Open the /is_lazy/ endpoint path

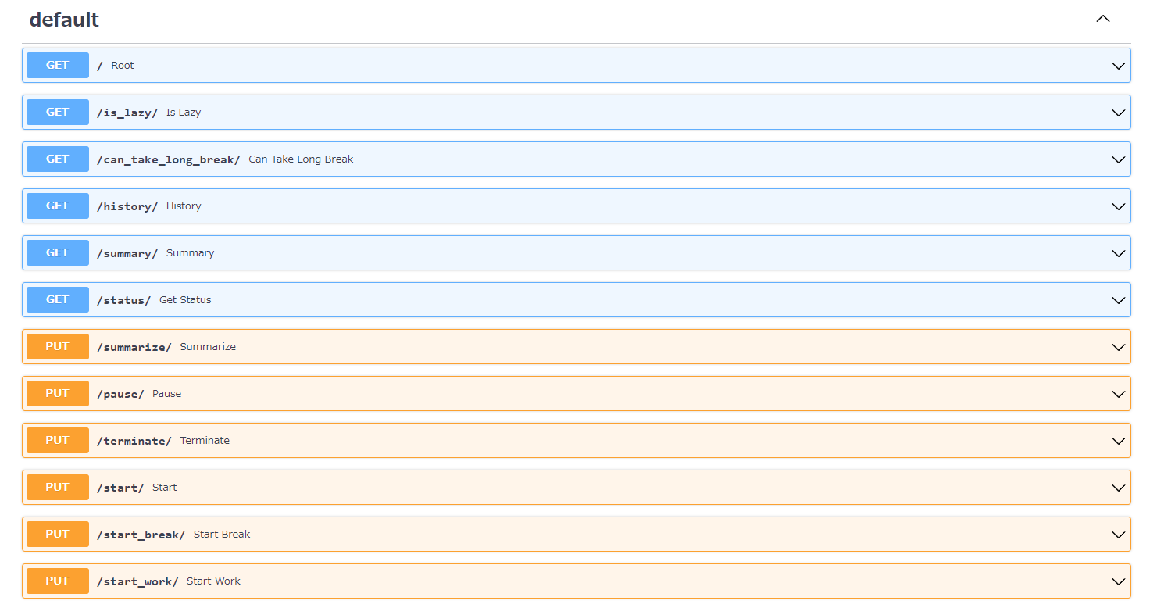click(127, 113)
